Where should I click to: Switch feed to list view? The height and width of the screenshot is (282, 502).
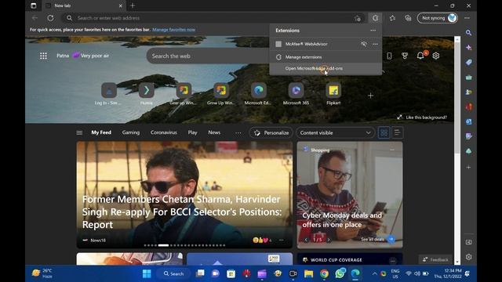(x=397, y=132)
